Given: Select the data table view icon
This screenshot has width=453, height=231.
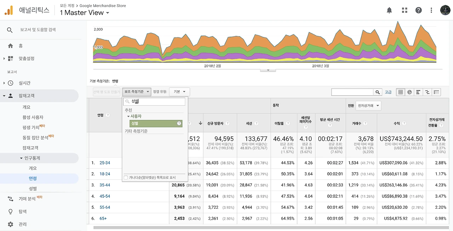Looking at the screenshot, I should tap(401, 92).
